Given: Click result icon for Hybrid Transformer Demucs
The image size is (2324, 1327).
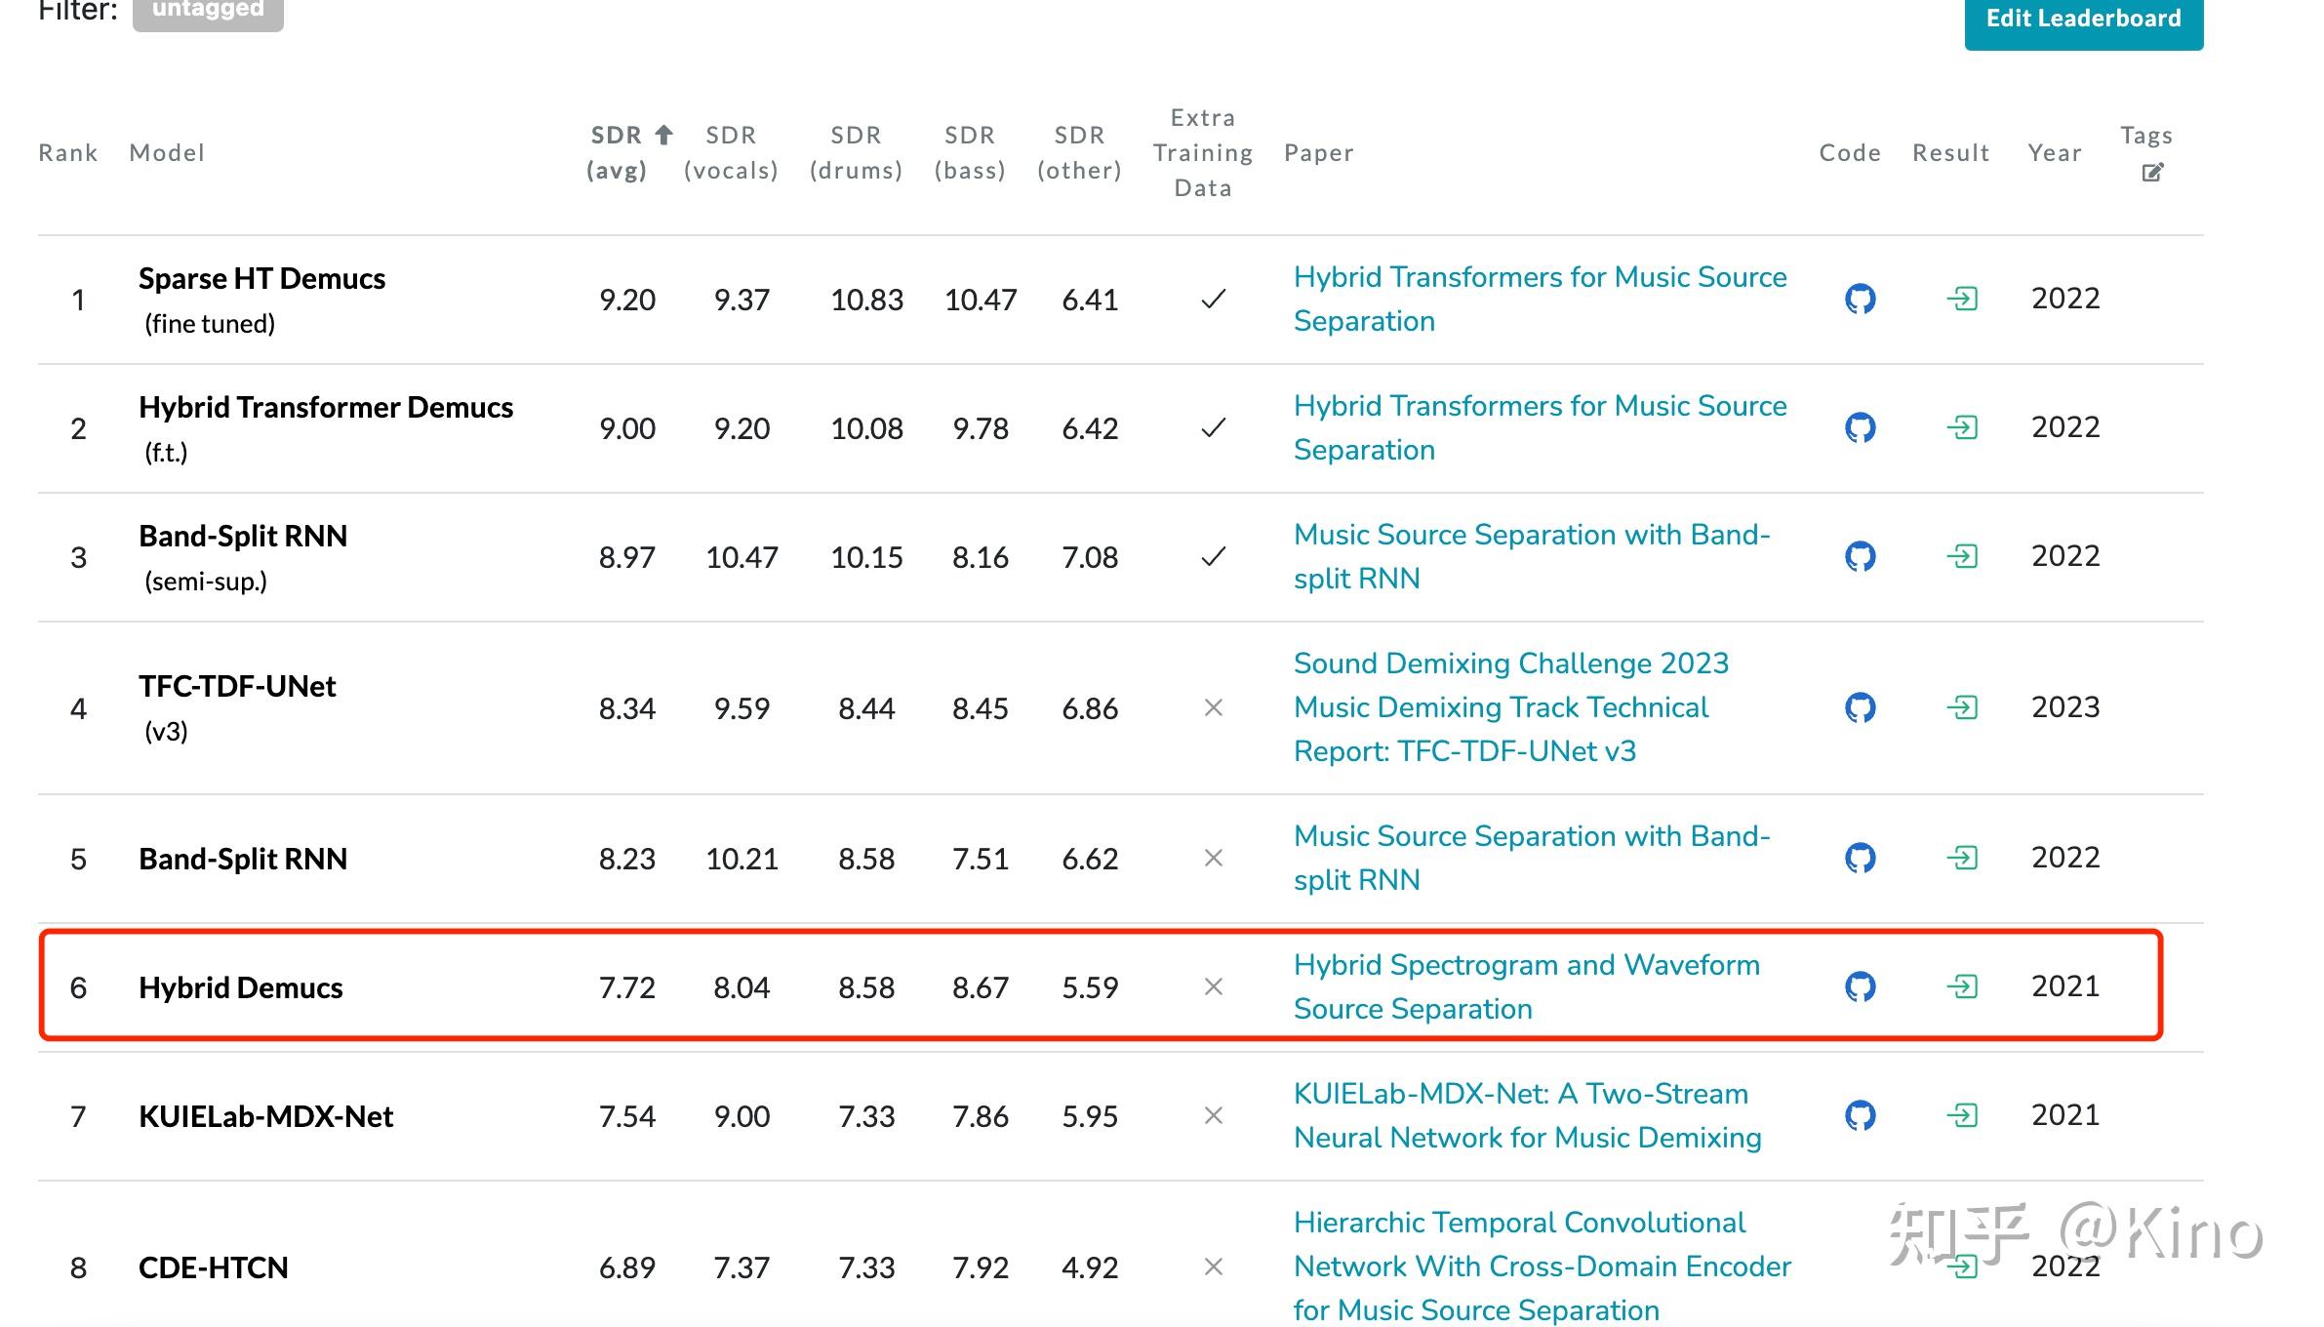Looking at the screenshot, I should (1962, 427).
